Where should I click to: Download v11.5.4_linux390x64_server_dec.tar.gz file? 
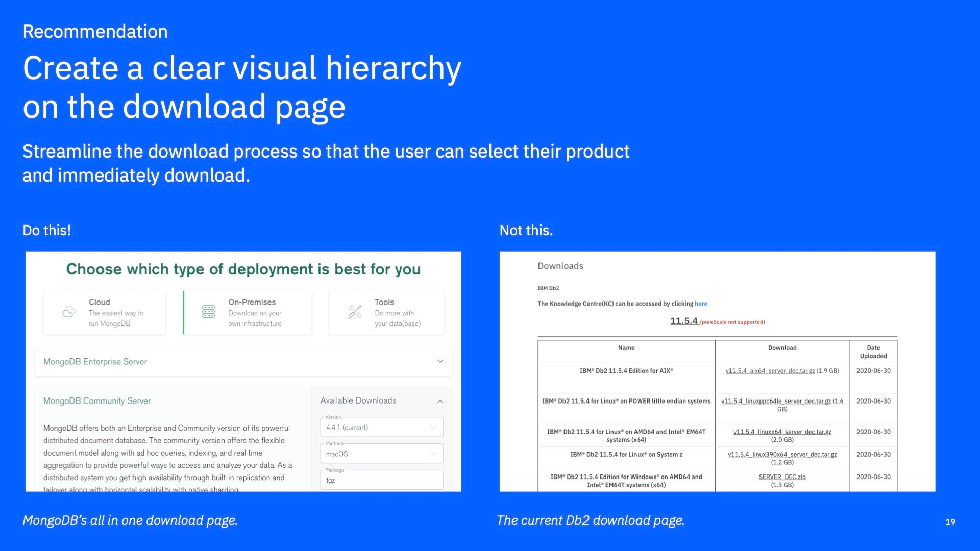point(782,454)
